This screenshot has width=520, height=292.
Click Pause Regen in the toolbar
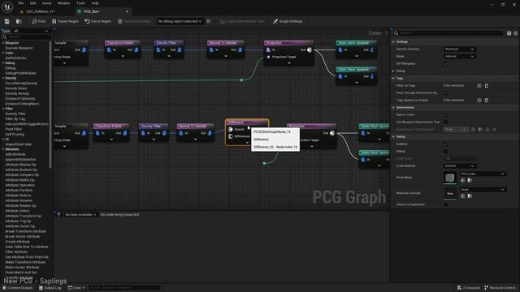point(65,21)
